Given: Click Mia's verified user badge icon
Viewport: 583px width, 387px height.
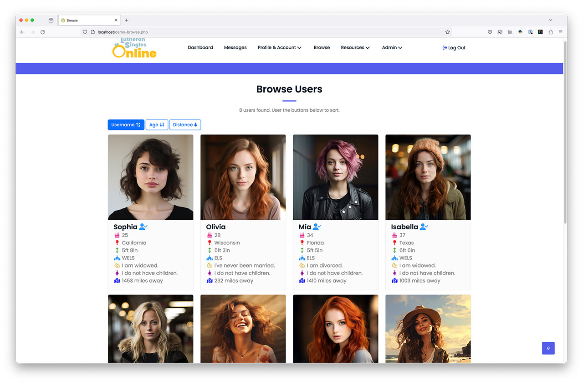Looking at the screenshot, I should (317, 227).
